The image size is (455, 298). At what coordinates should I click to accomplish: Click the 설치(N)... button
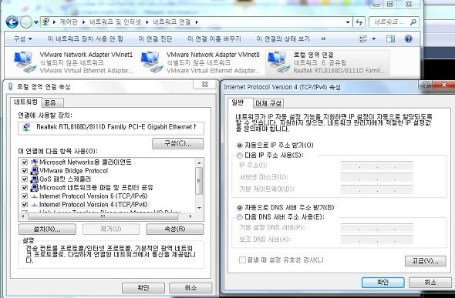[x=47, y=229]
